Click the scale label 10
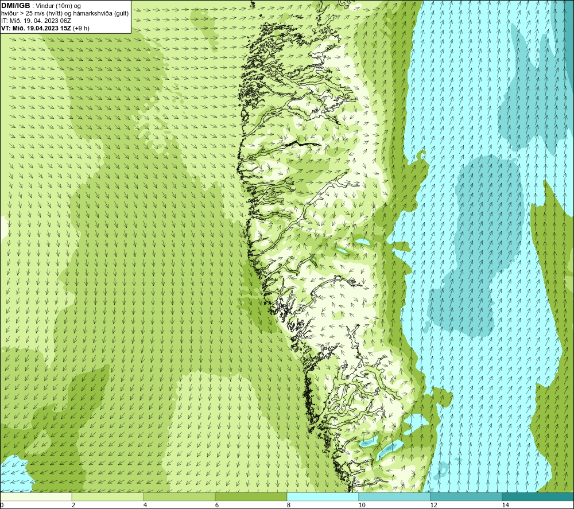The width and height of the screenshot is (574, 509). 362,505
